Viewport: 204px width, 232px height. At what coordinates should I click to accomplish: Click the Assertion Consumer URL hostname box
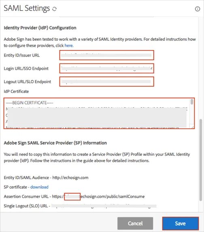[x=72, y=196]
